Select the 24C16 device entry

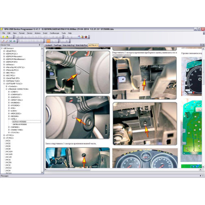pos(8,159)
